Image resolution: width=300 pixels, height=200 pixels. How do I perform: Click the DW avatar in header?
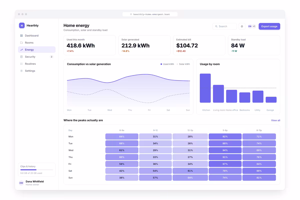pyautogui.click(x=250, y=26)
